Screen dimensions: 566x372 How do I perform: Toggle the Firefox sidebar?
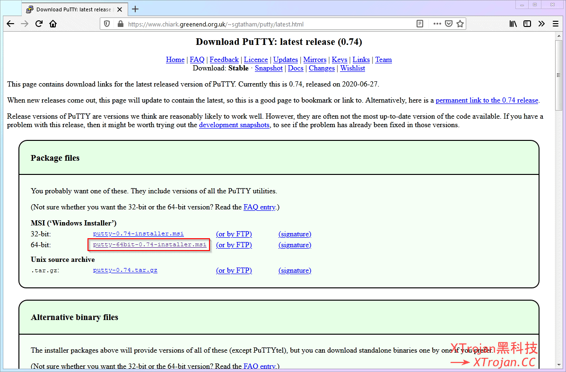(x=527, y=24)
